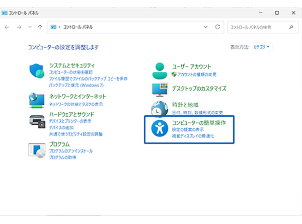Click the shield icon beside アカウントの種類の変更
The height and width of the screenshot is (224, 302).
click(x=174, y=74)
